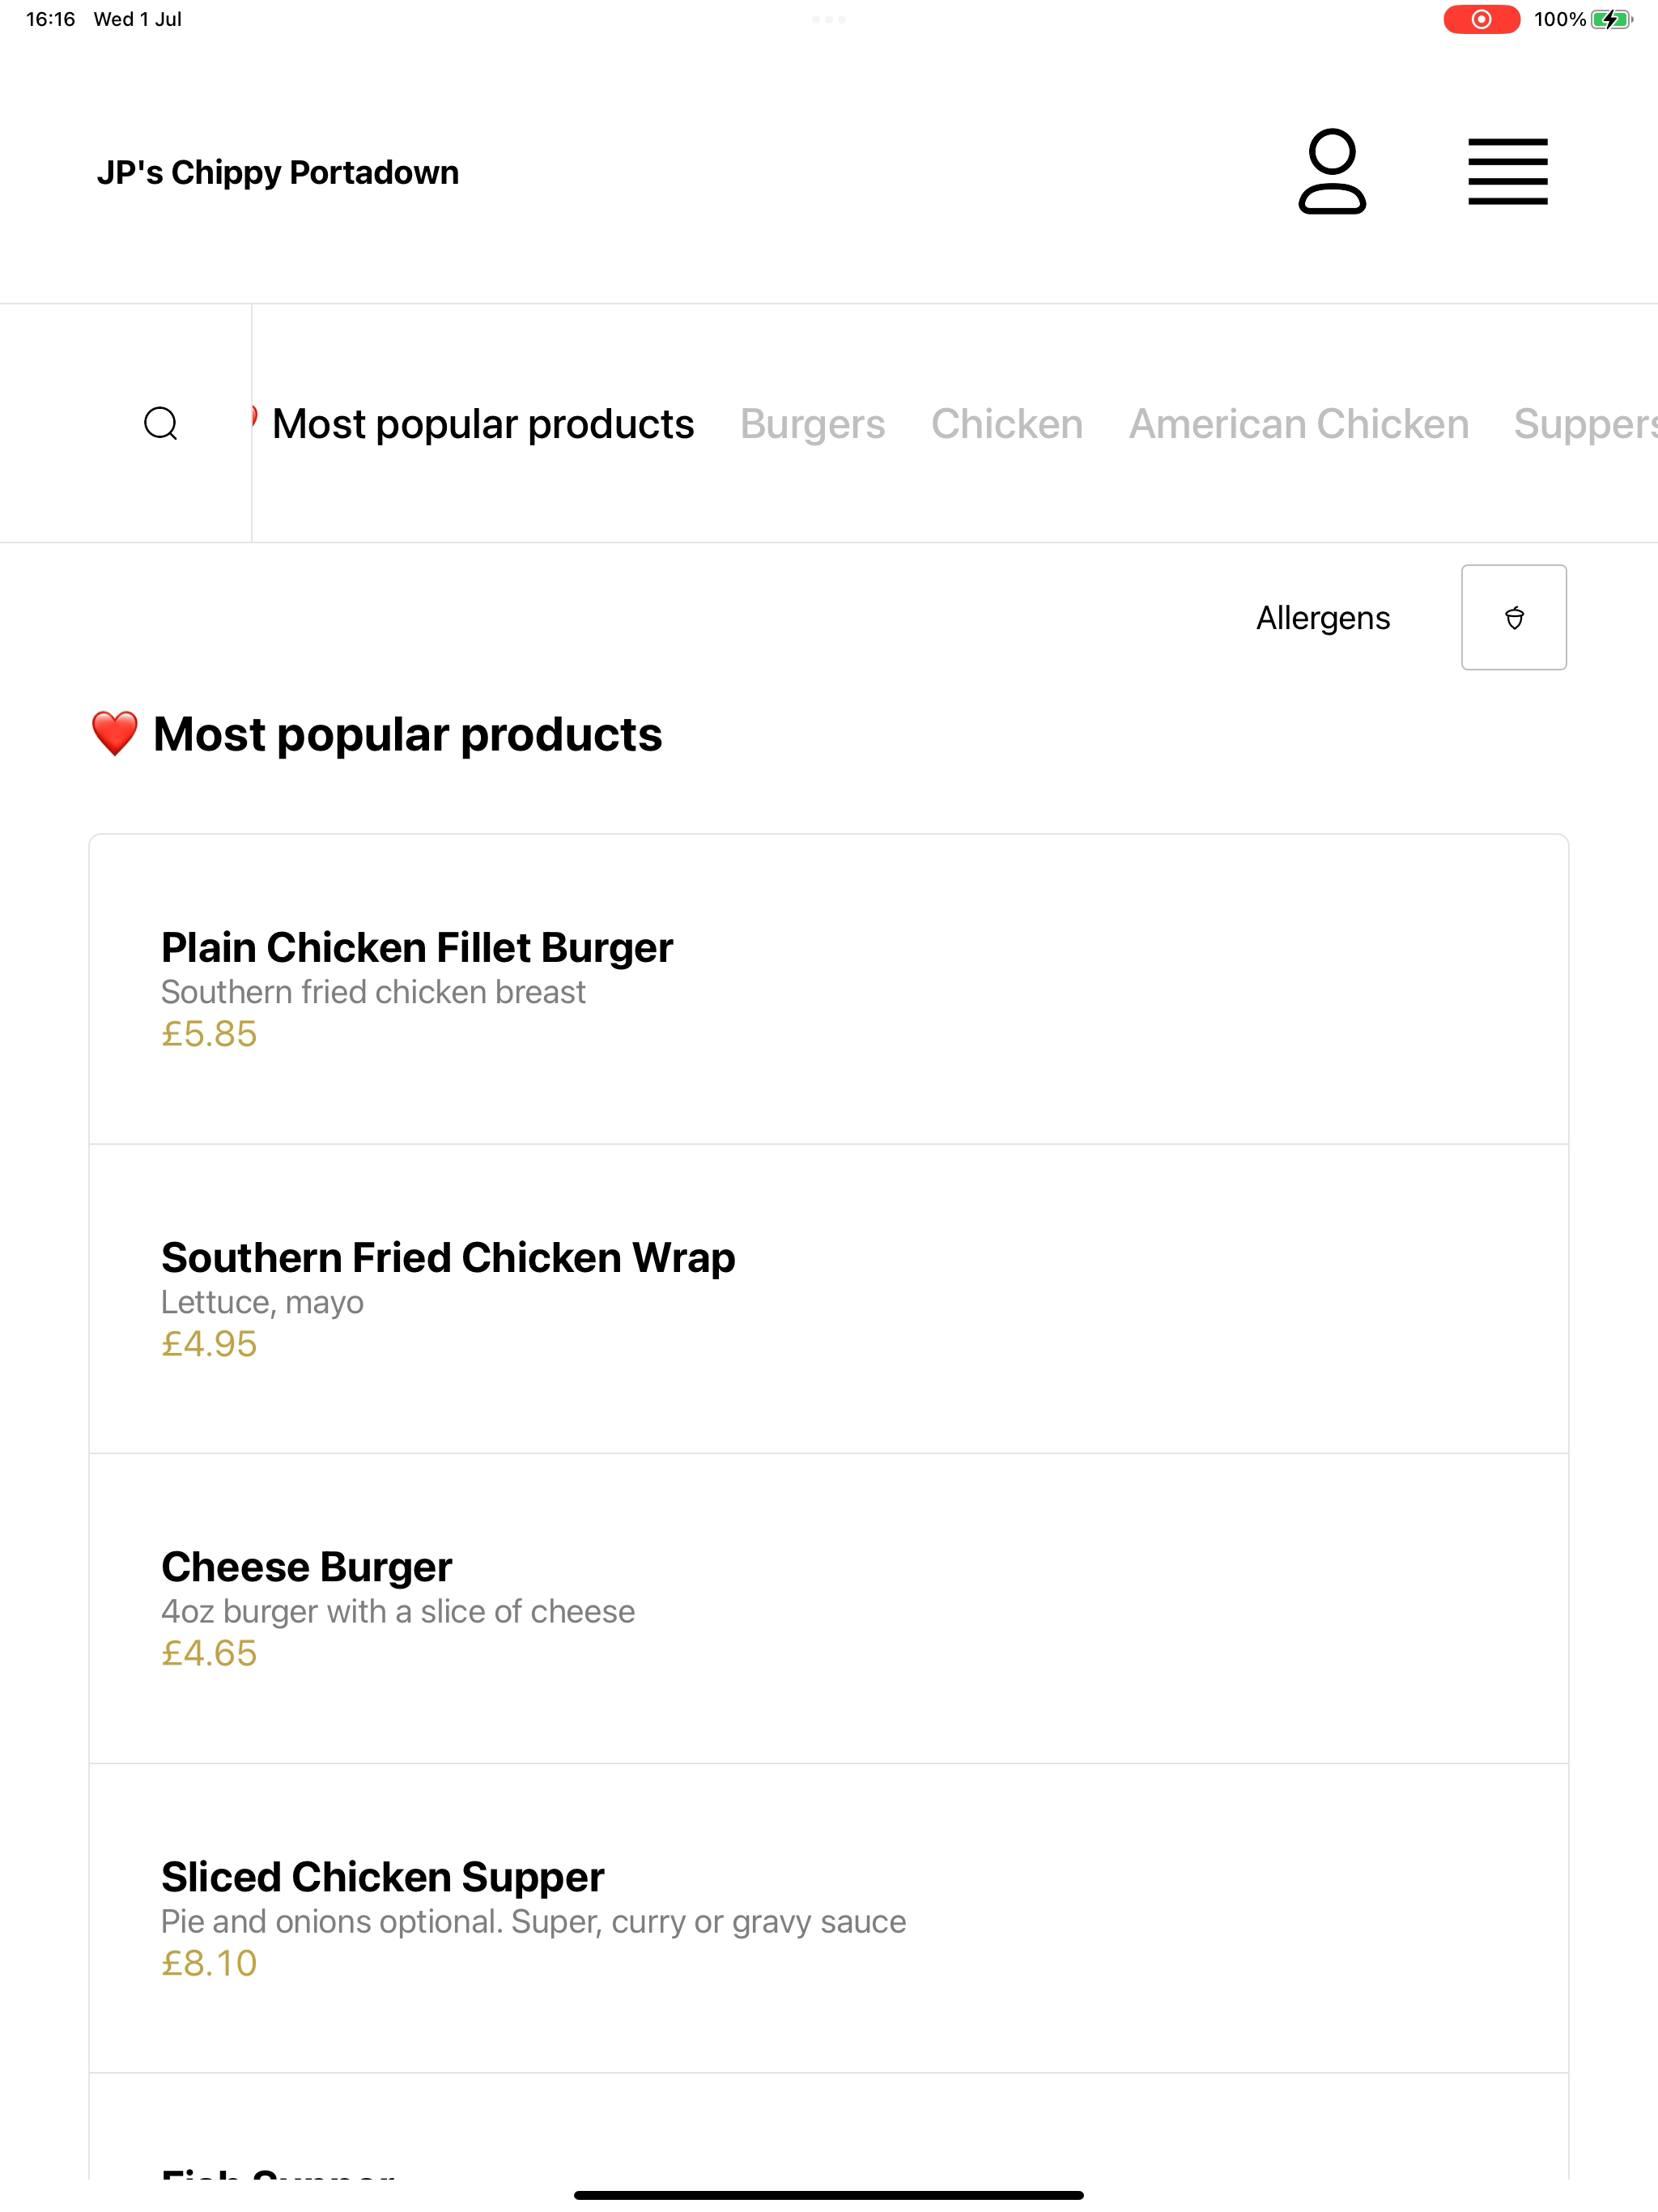Open the allergens acorn icon button
The width and height of the screenshot is (1658, 2212).
pyautogui.click(x=1513, y=617)
